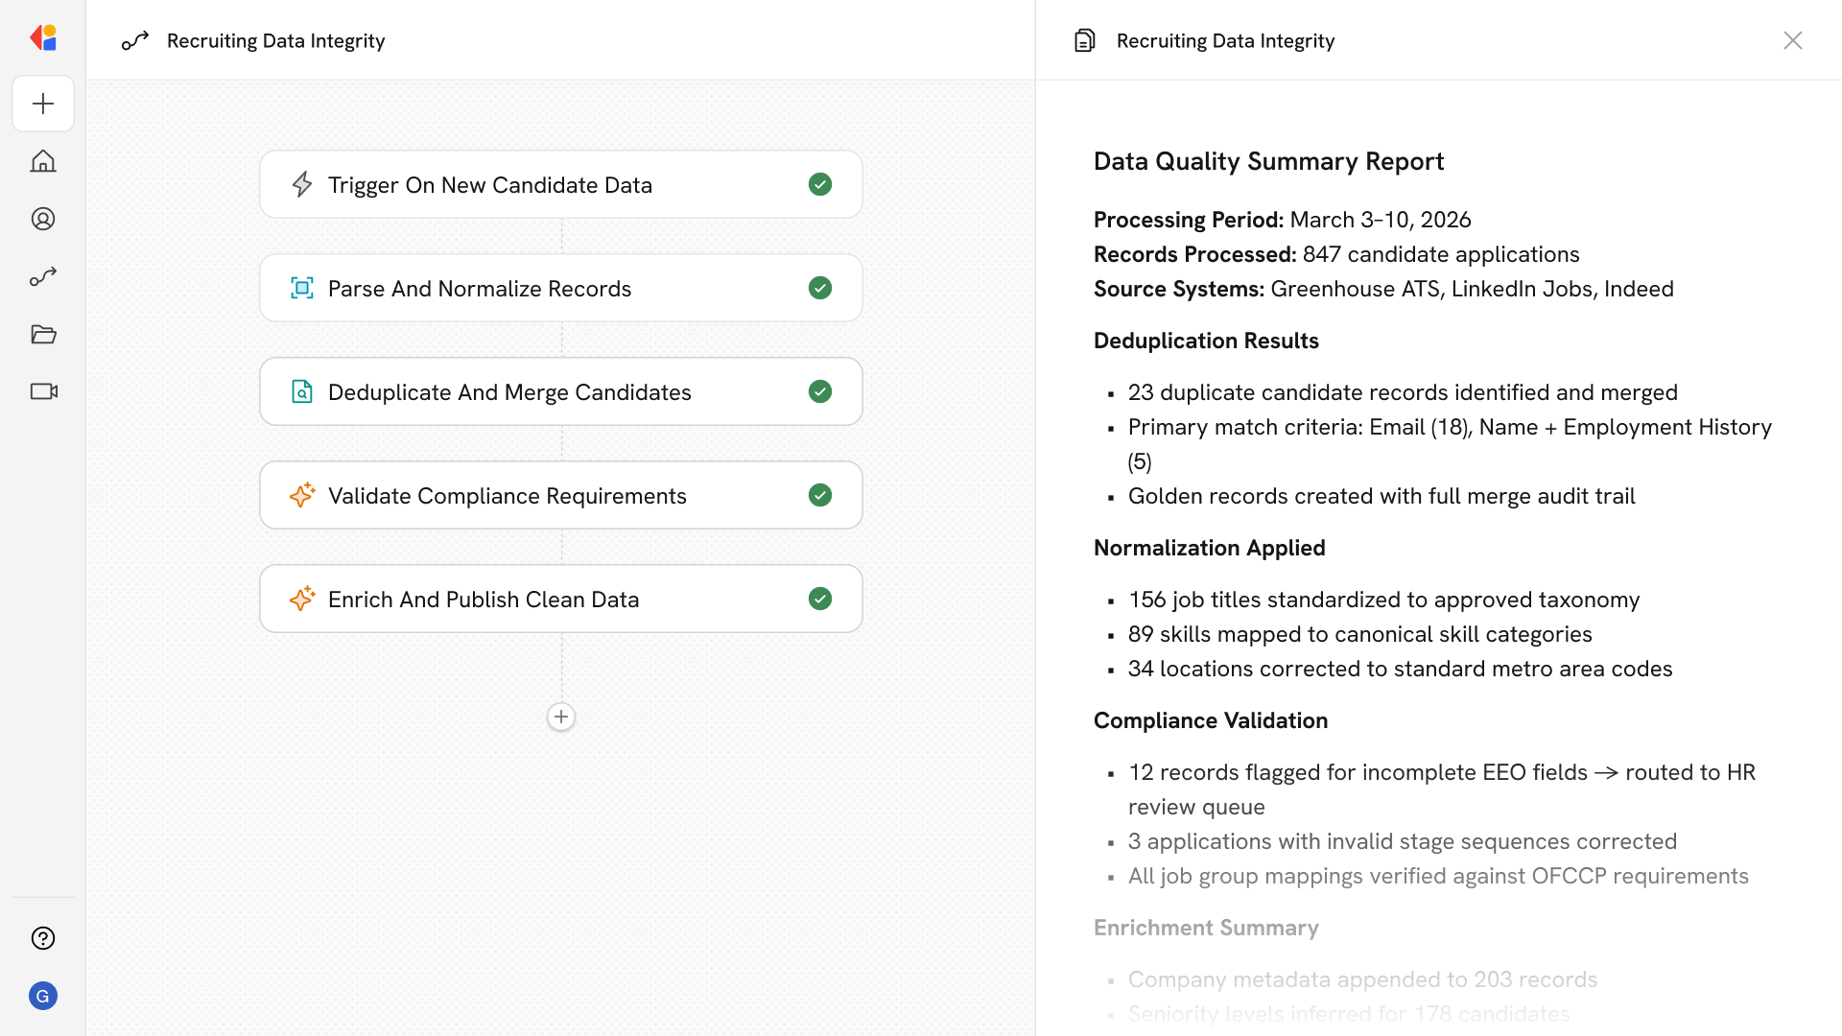Open the user profile circle icon
1842x1036 pixels.
pyautogui.click(x=43, y=219)
